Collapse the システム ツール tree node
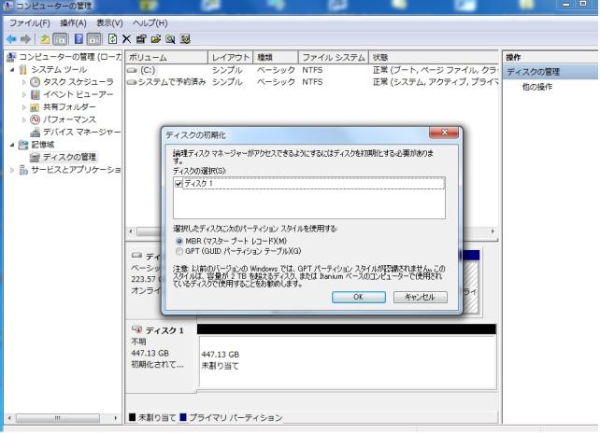This screenshot has height=433, width=600. click(x=13, y=70)
